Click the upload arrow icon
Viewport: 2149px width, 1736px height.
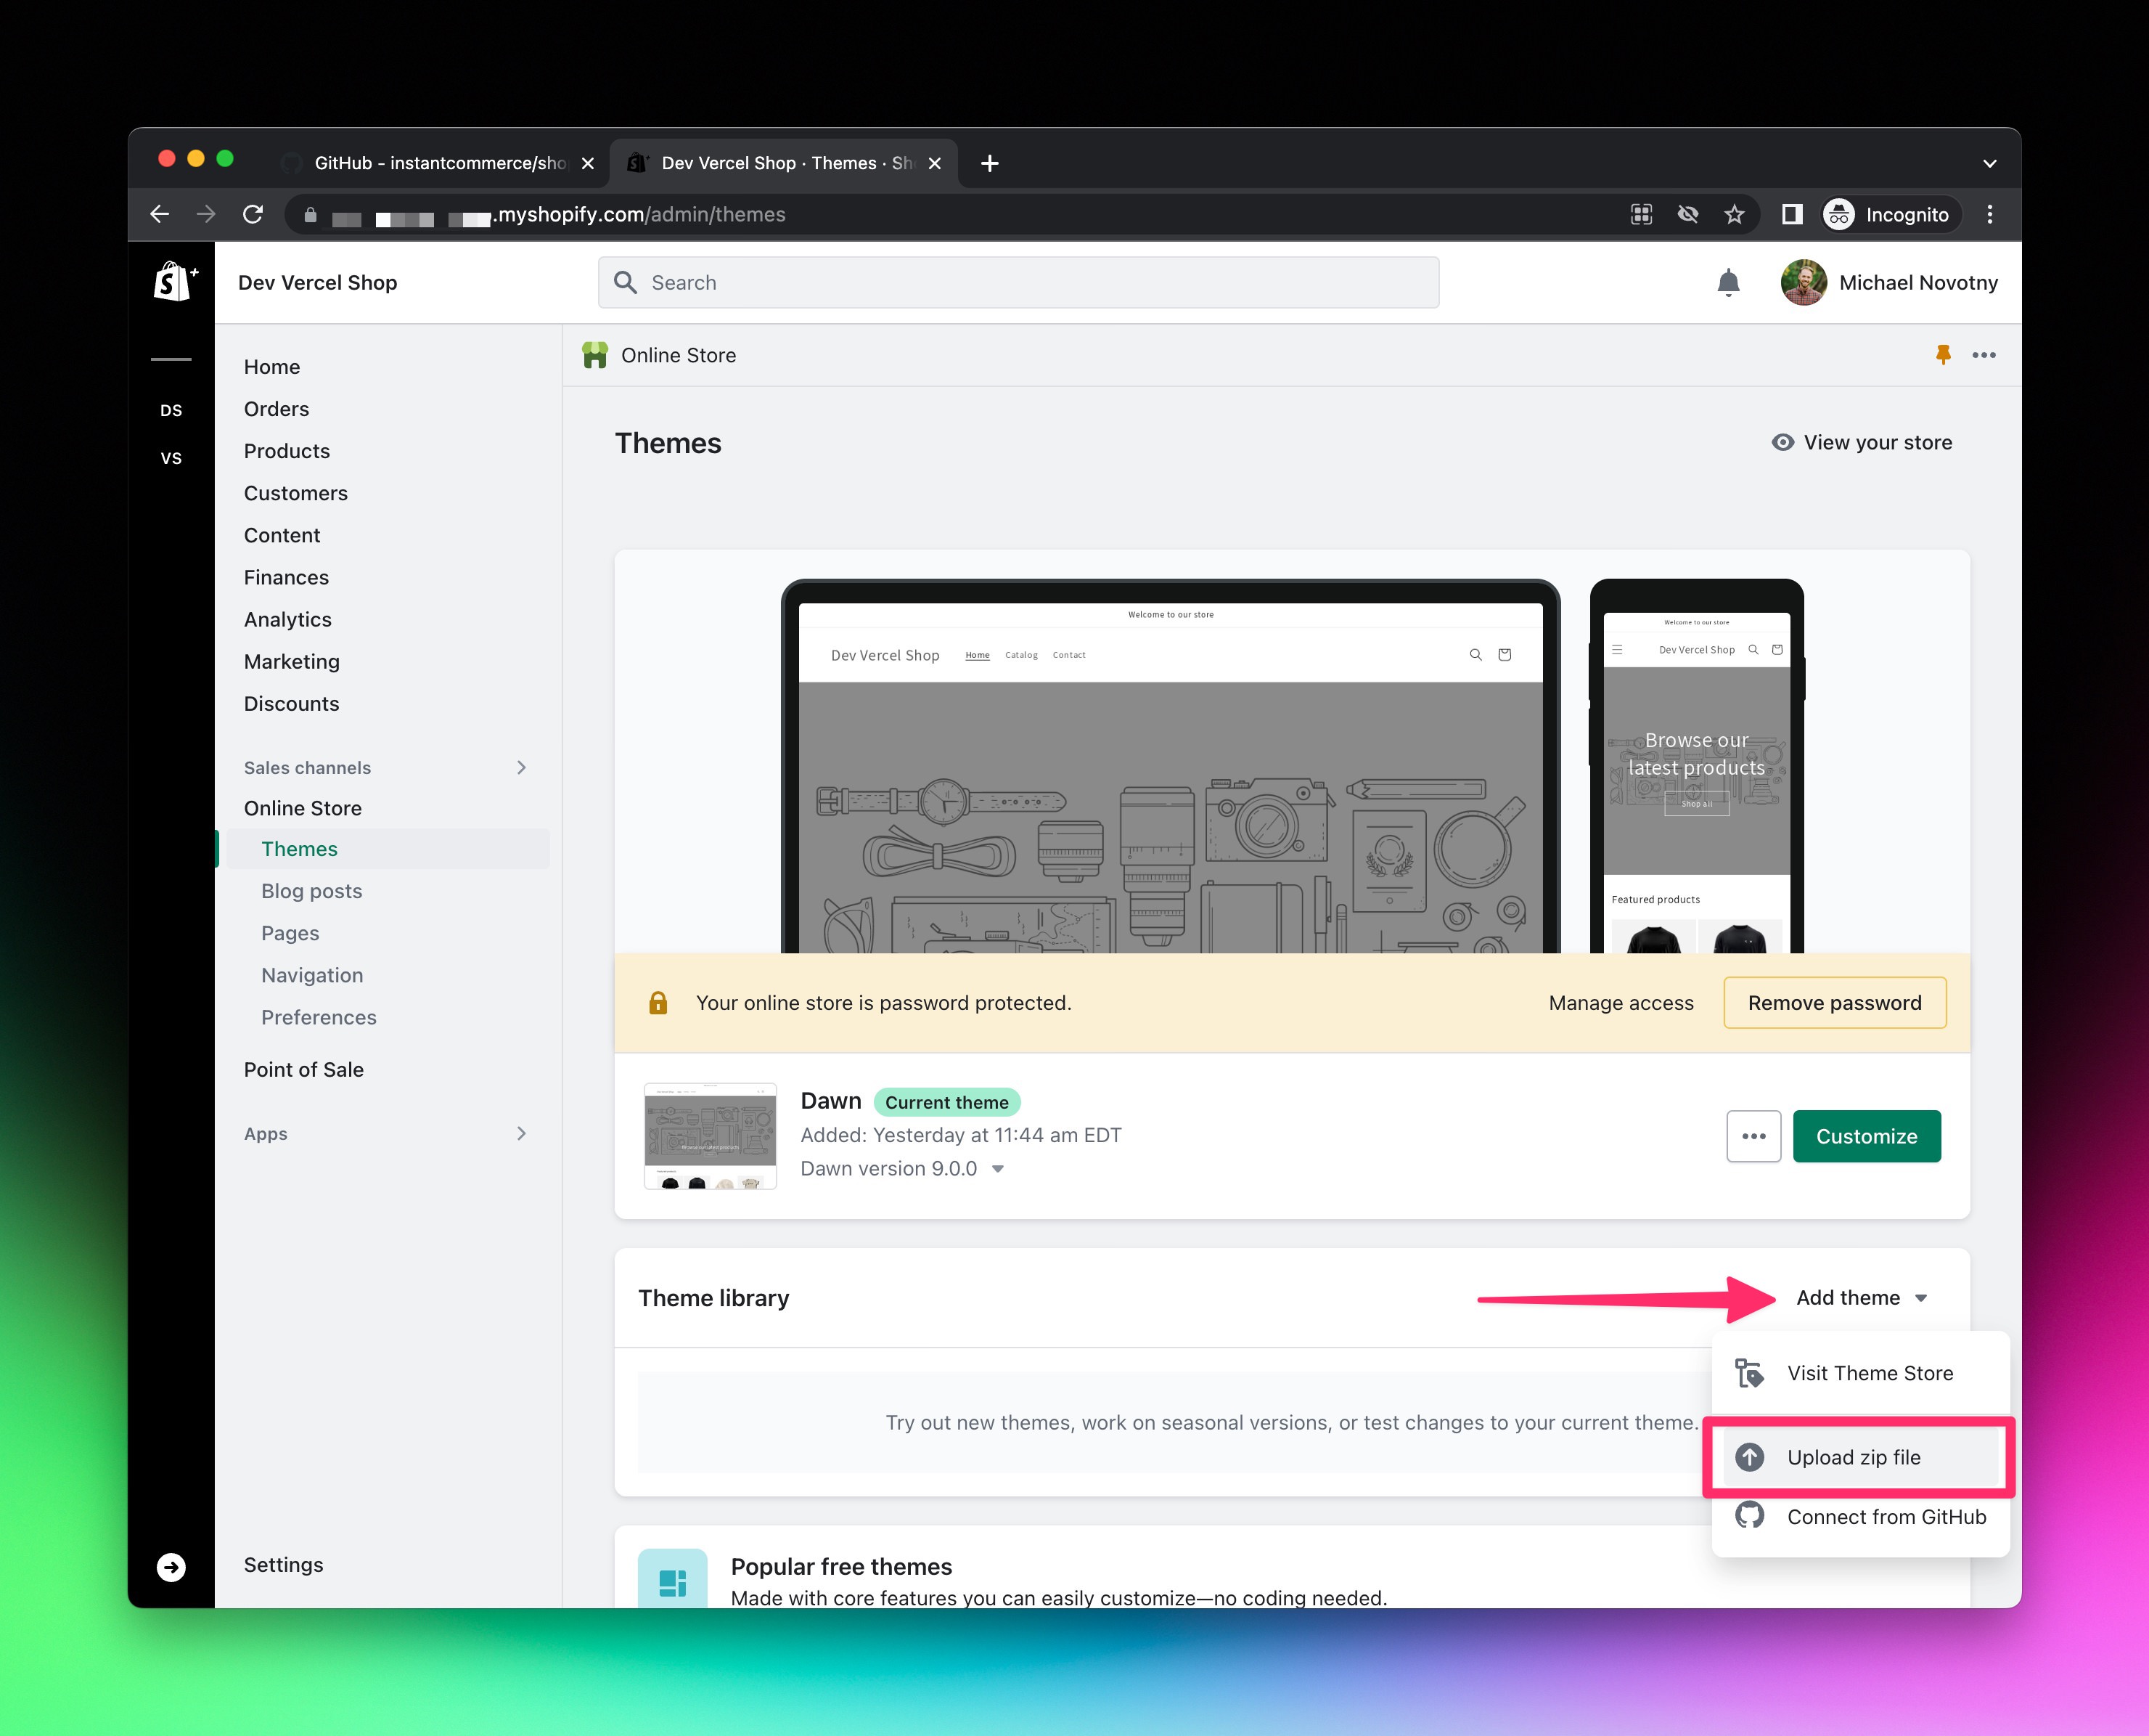(x=1749, y=1457)
